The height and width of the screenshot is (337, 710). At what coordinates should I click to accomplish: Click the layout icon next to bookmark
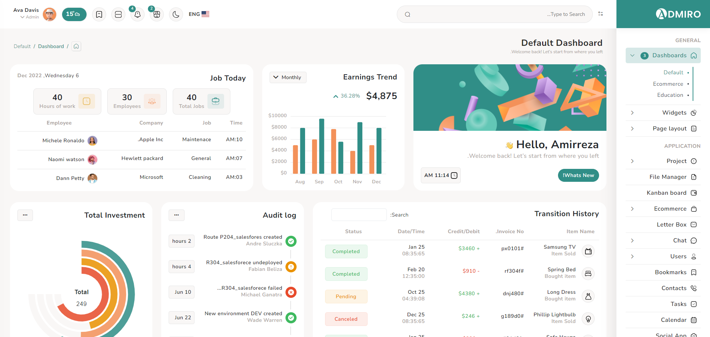click(x=118, y=14)
